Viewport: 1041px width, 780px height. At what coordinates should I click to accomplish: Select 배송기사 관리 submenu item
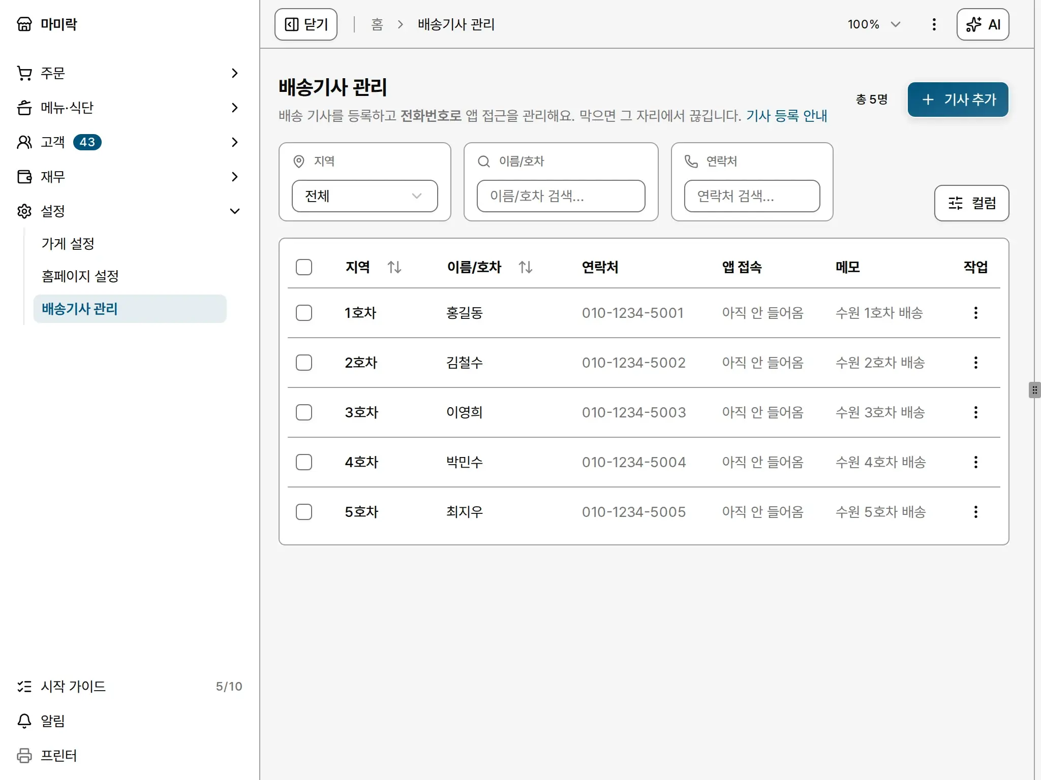130,309
